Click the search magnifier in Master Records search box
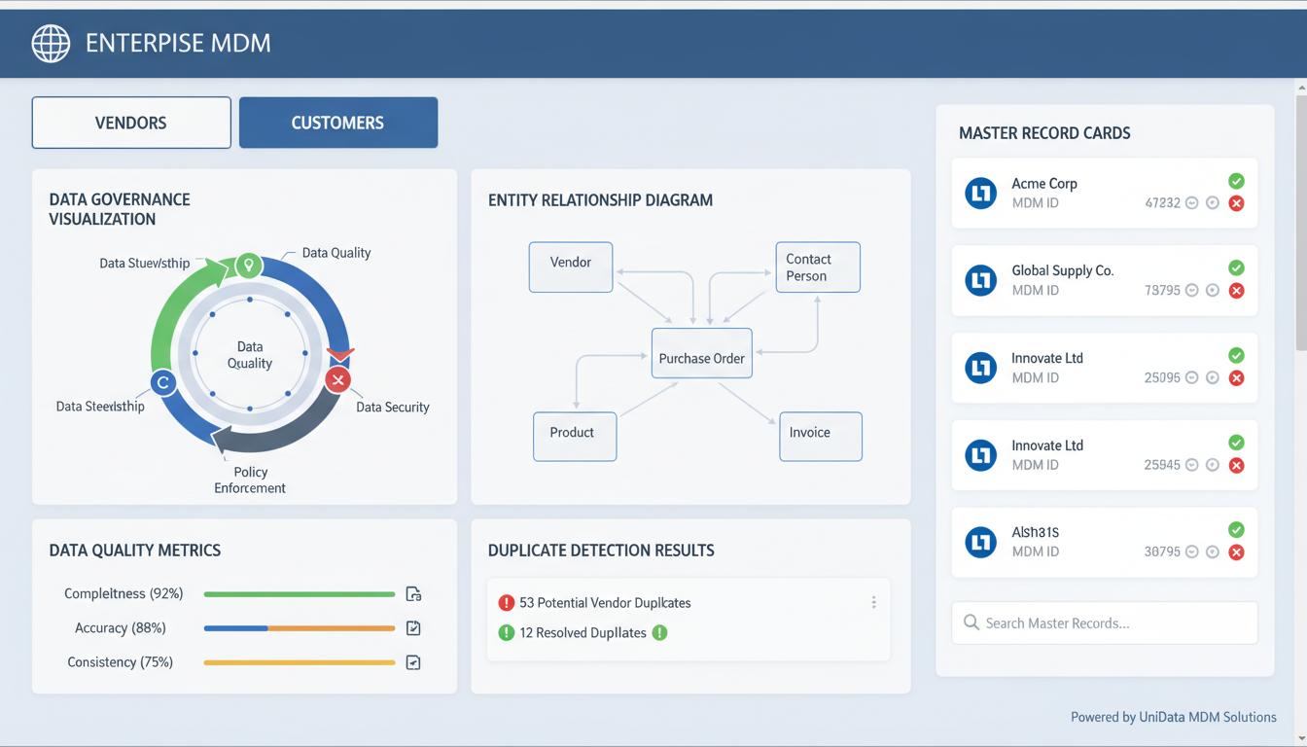The width and height of the screenshot is (1307, 747). (971, 622)
